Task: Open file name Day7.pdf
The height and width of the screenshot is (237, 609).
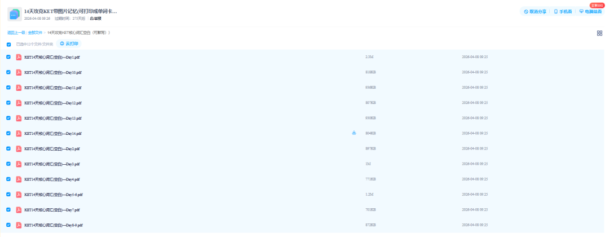Action: tap(52, 210)
